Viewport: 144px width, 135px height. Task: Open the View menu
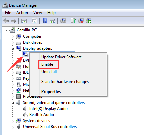(38, 13)
